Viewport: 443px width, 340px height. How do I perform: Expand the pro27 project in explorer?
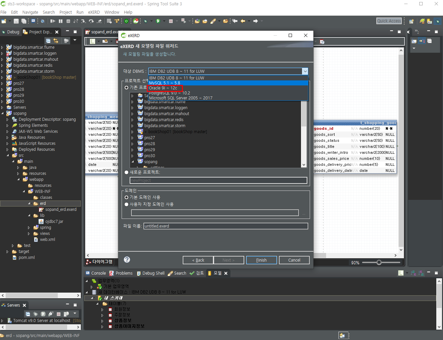[2, 83]
